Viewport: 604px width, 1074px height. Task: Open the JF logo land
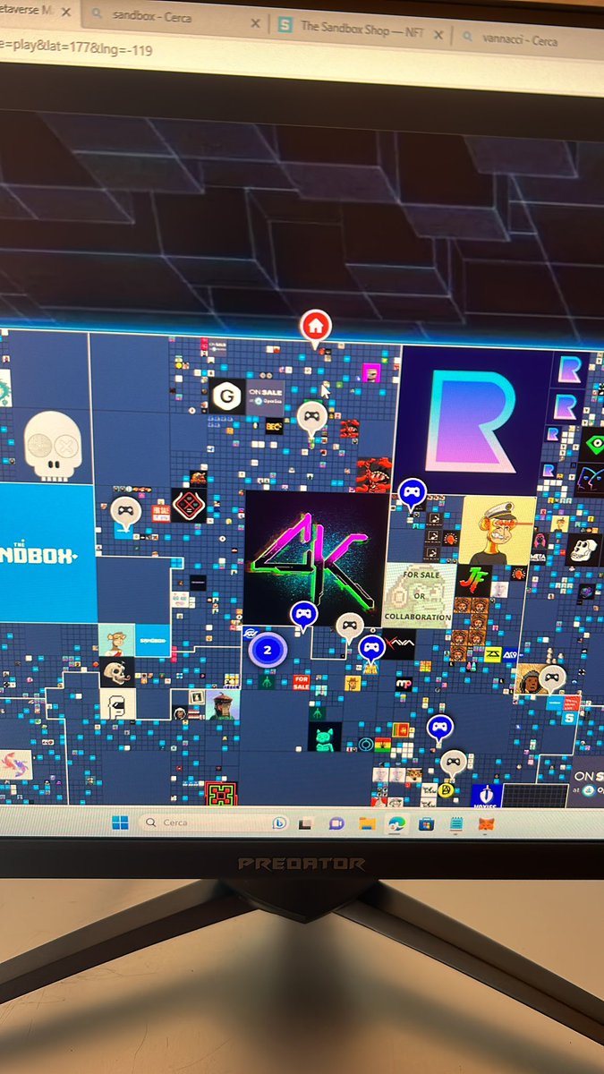click(x=472, y=579)
